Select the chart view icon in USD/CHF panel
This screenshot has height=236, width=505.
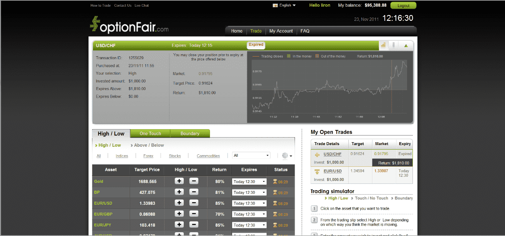point(383,45)
